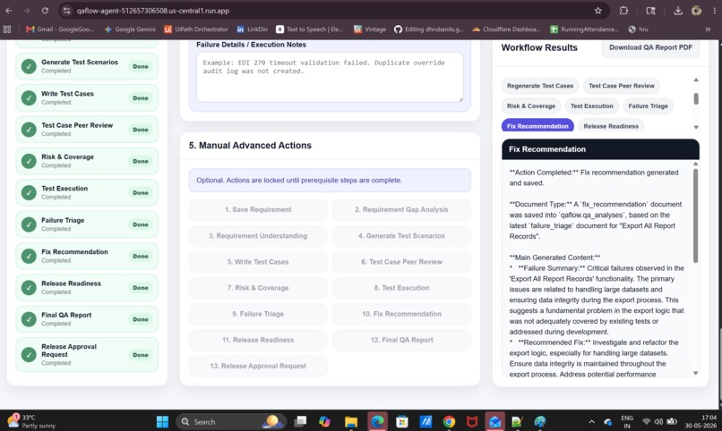The width and height of the screenshot is (722, 431).
Task: Open the GitHub Editing dhrubanits bookmark
Action: [x=429, y=30]
